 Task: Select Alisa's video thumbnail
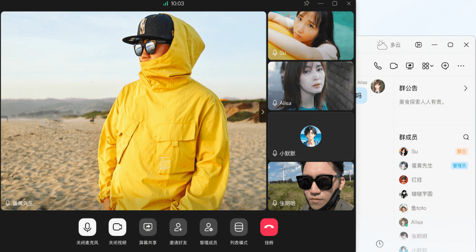pyautogui.click(x=311, y=86)
